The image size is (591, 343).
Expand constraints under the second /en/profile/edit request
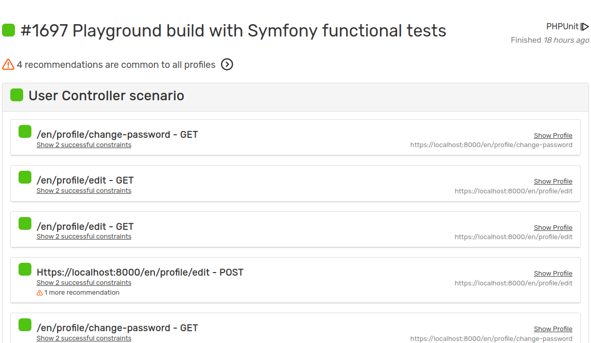click(84, 236)
